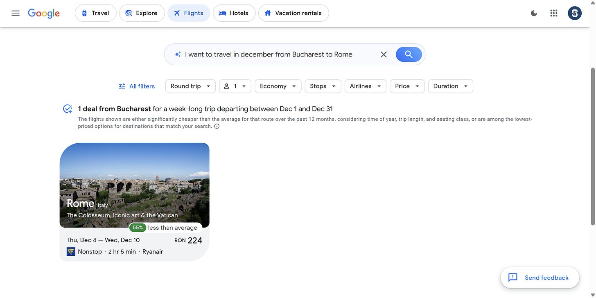This screenshot has width=596, height=298.
Task: Click the RON 224 price
Action: click(x=188, y=240)
